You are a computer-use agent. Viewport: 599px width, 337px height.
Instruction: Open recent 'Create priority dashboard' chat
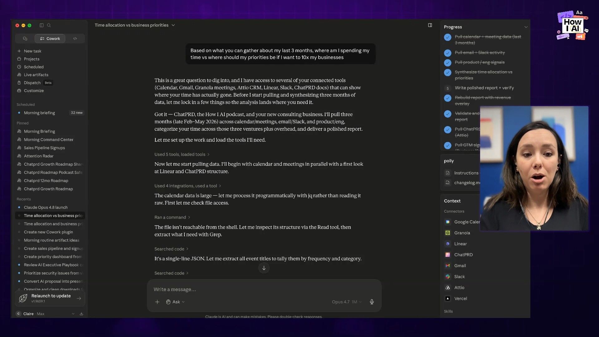pyautogui.click(x=50, y=257)
